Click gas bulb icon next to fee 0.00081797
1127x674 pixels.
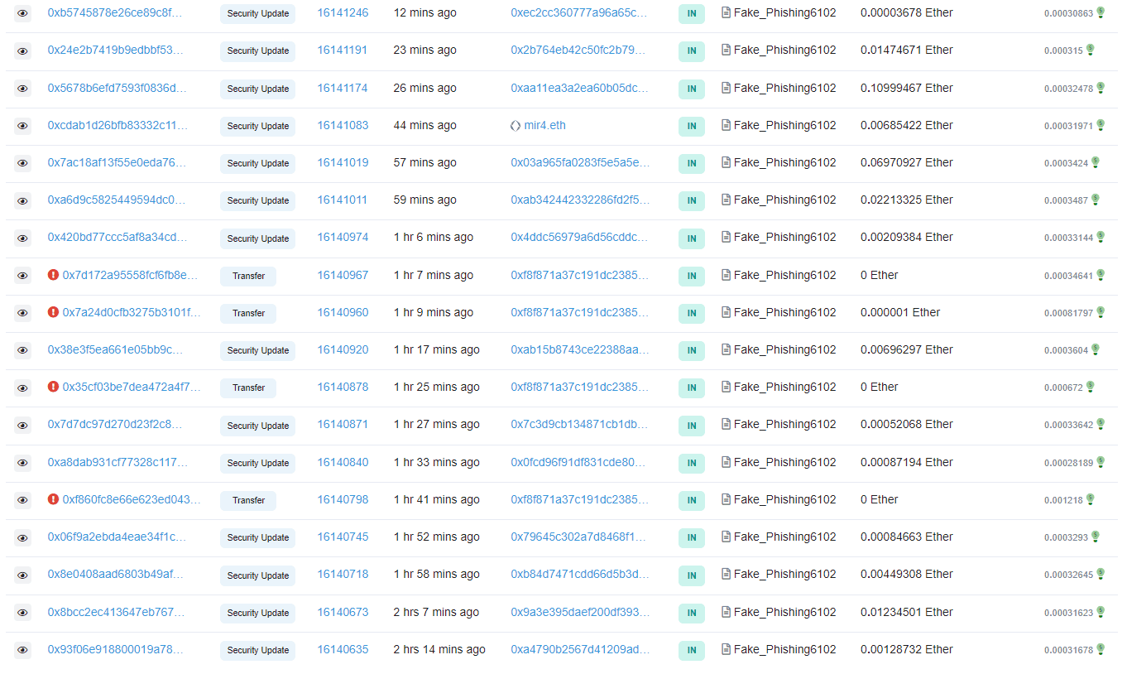[1101, 312]
